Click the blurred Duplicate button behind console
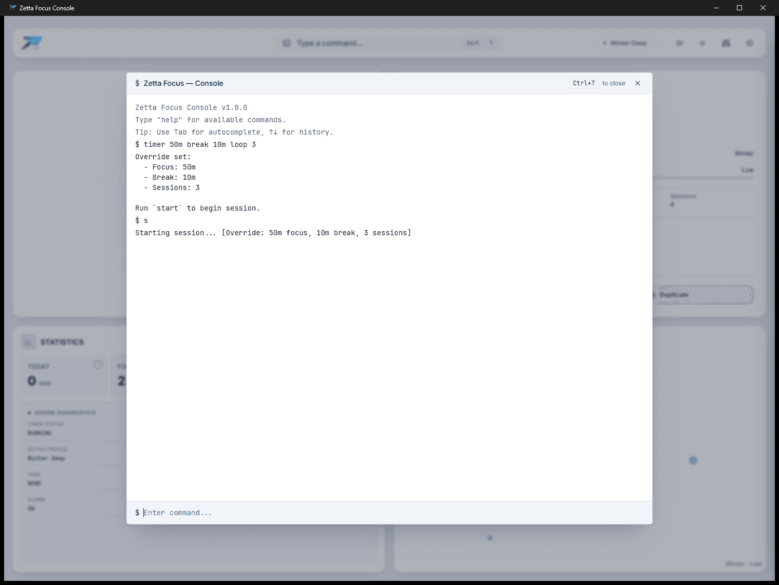 [x=703, y=295]
